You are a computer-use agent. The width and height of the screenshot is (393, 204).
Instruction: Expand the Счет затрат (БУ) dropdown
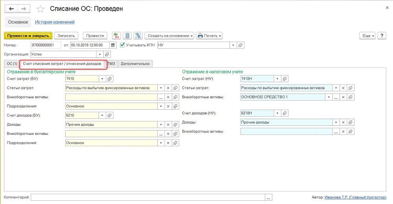102,79
